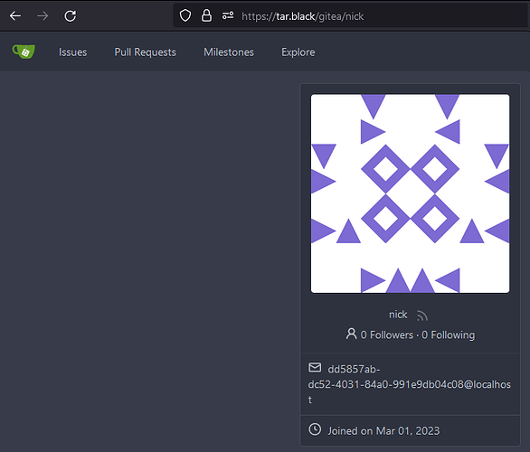Open the Pull Requests page
This screenshot has height=452, width=530.
(145, 52)
